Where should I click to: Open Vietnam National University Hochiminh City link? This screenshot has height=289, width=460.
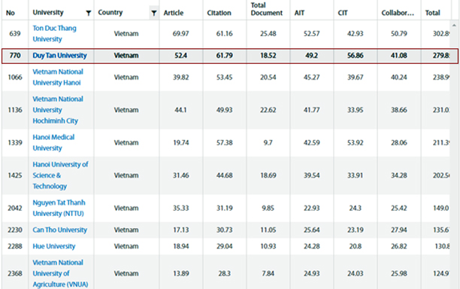click(58, 110)
